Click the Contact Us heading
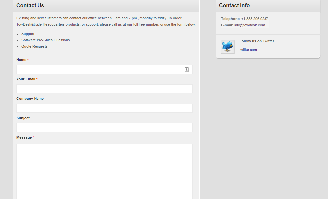This screenshot has width=328, height=199. tap(30, 6)
